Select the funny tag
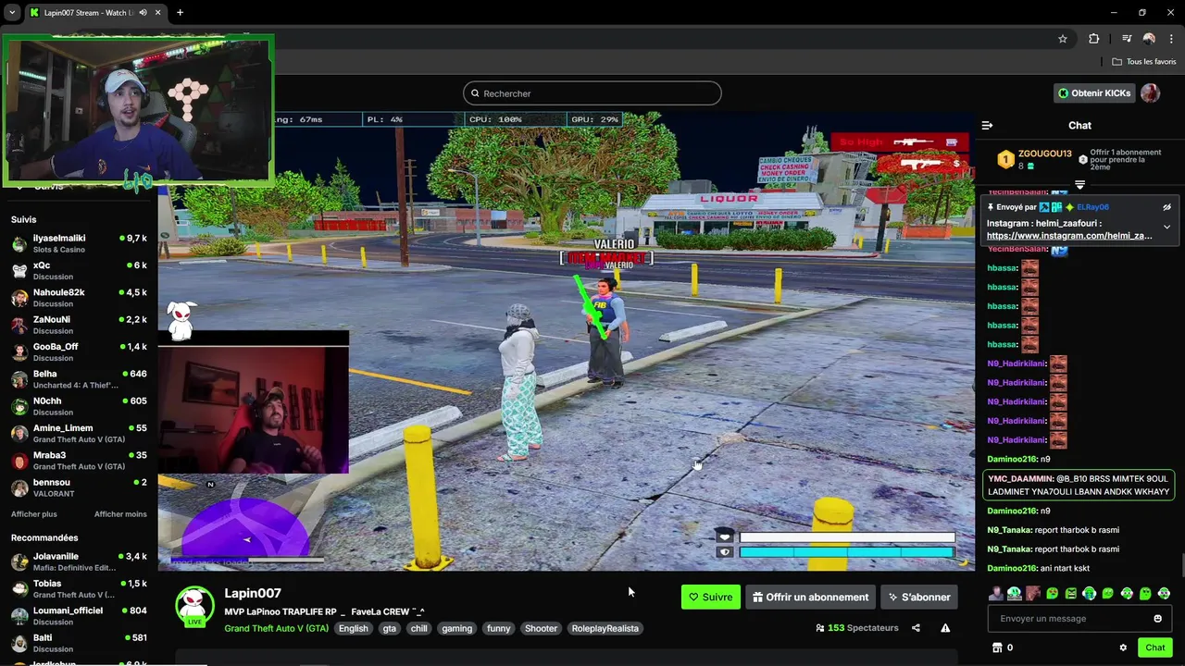Viewport: 1185px width, 666px height. (x=498, y=628)
